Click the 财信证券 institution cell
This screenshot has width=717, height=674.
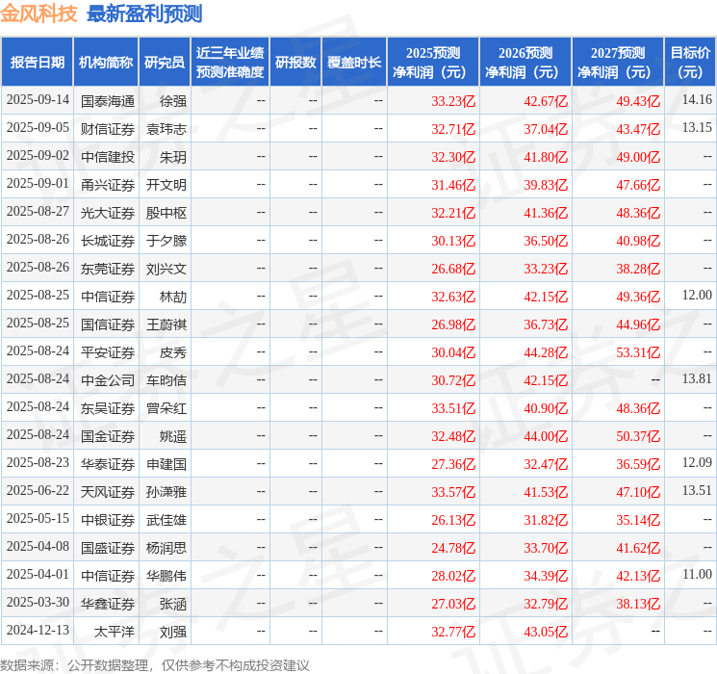(x=108, y=129)
